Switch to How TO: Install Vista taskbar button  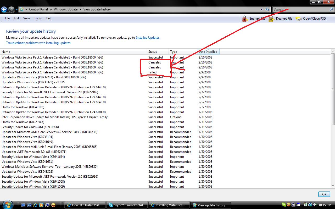pyautogui.click(x=85, y=205)
